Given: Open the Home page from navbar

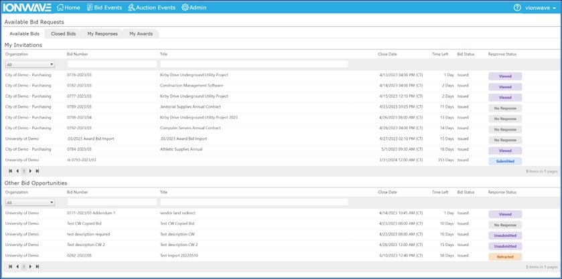Looking at the screenshot, I should click(68, 7).
